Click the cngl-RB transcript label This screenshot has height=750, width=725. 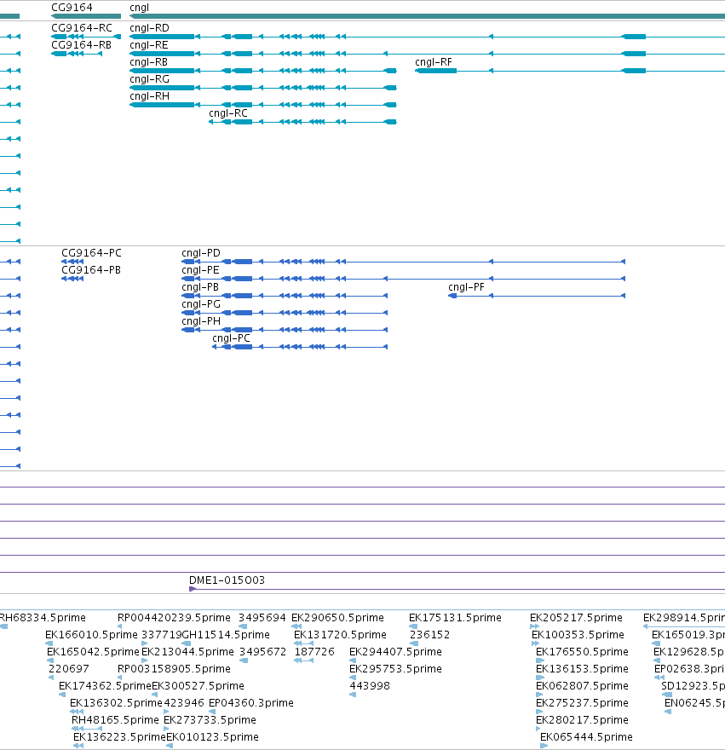(x=149, y=62)
